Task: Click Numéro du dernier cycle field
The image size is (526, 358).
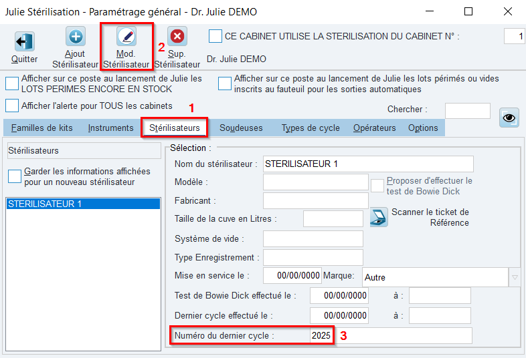Action: click(391, 335)
